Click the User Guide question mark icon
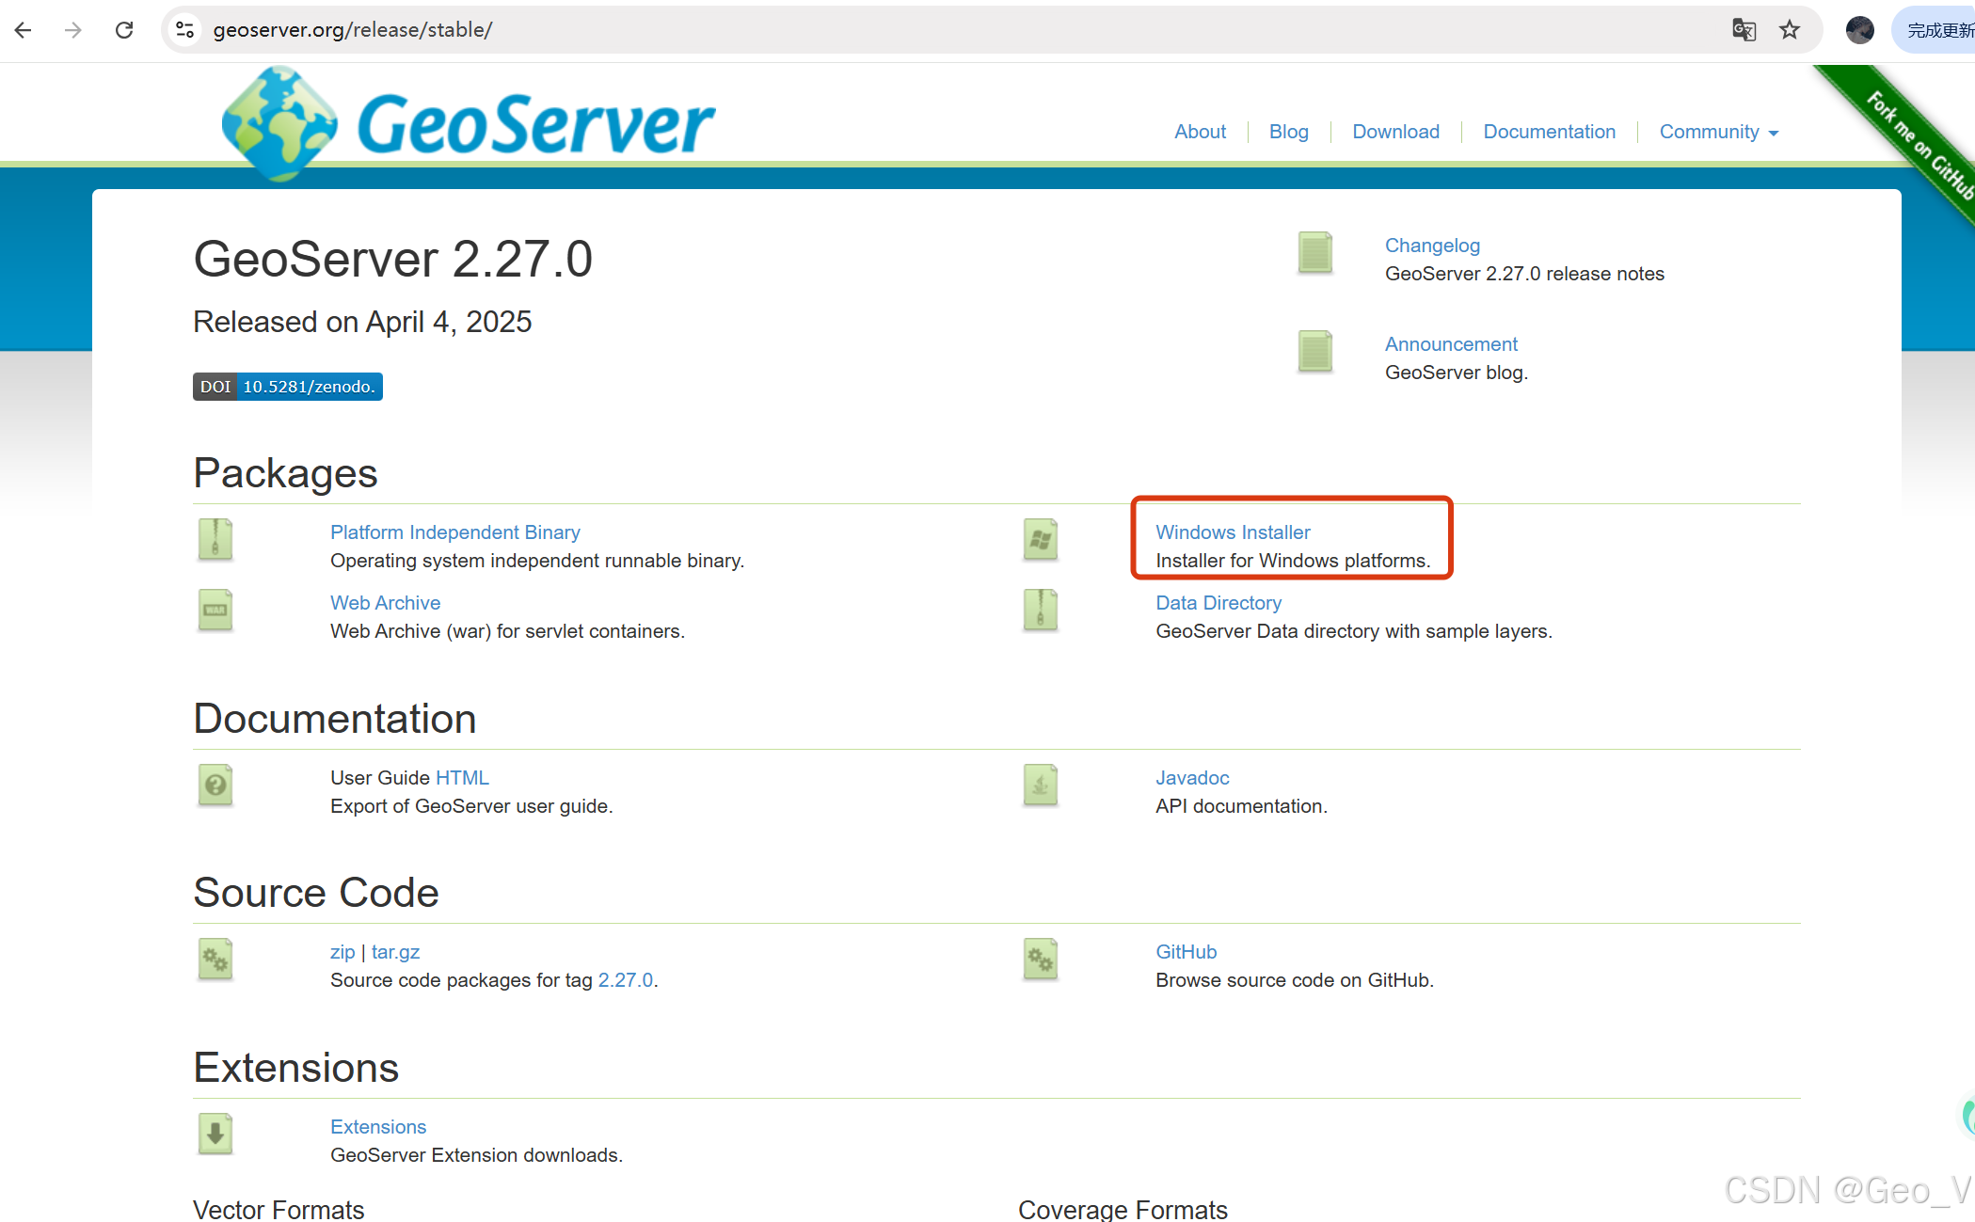Image resolution: width=1975 pixels, height=1222 pixels. click(x=215, y=786)
